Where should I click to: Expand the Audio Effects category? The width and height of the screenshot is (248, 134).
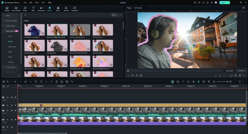pyautogui.click(x=10, y=67)
